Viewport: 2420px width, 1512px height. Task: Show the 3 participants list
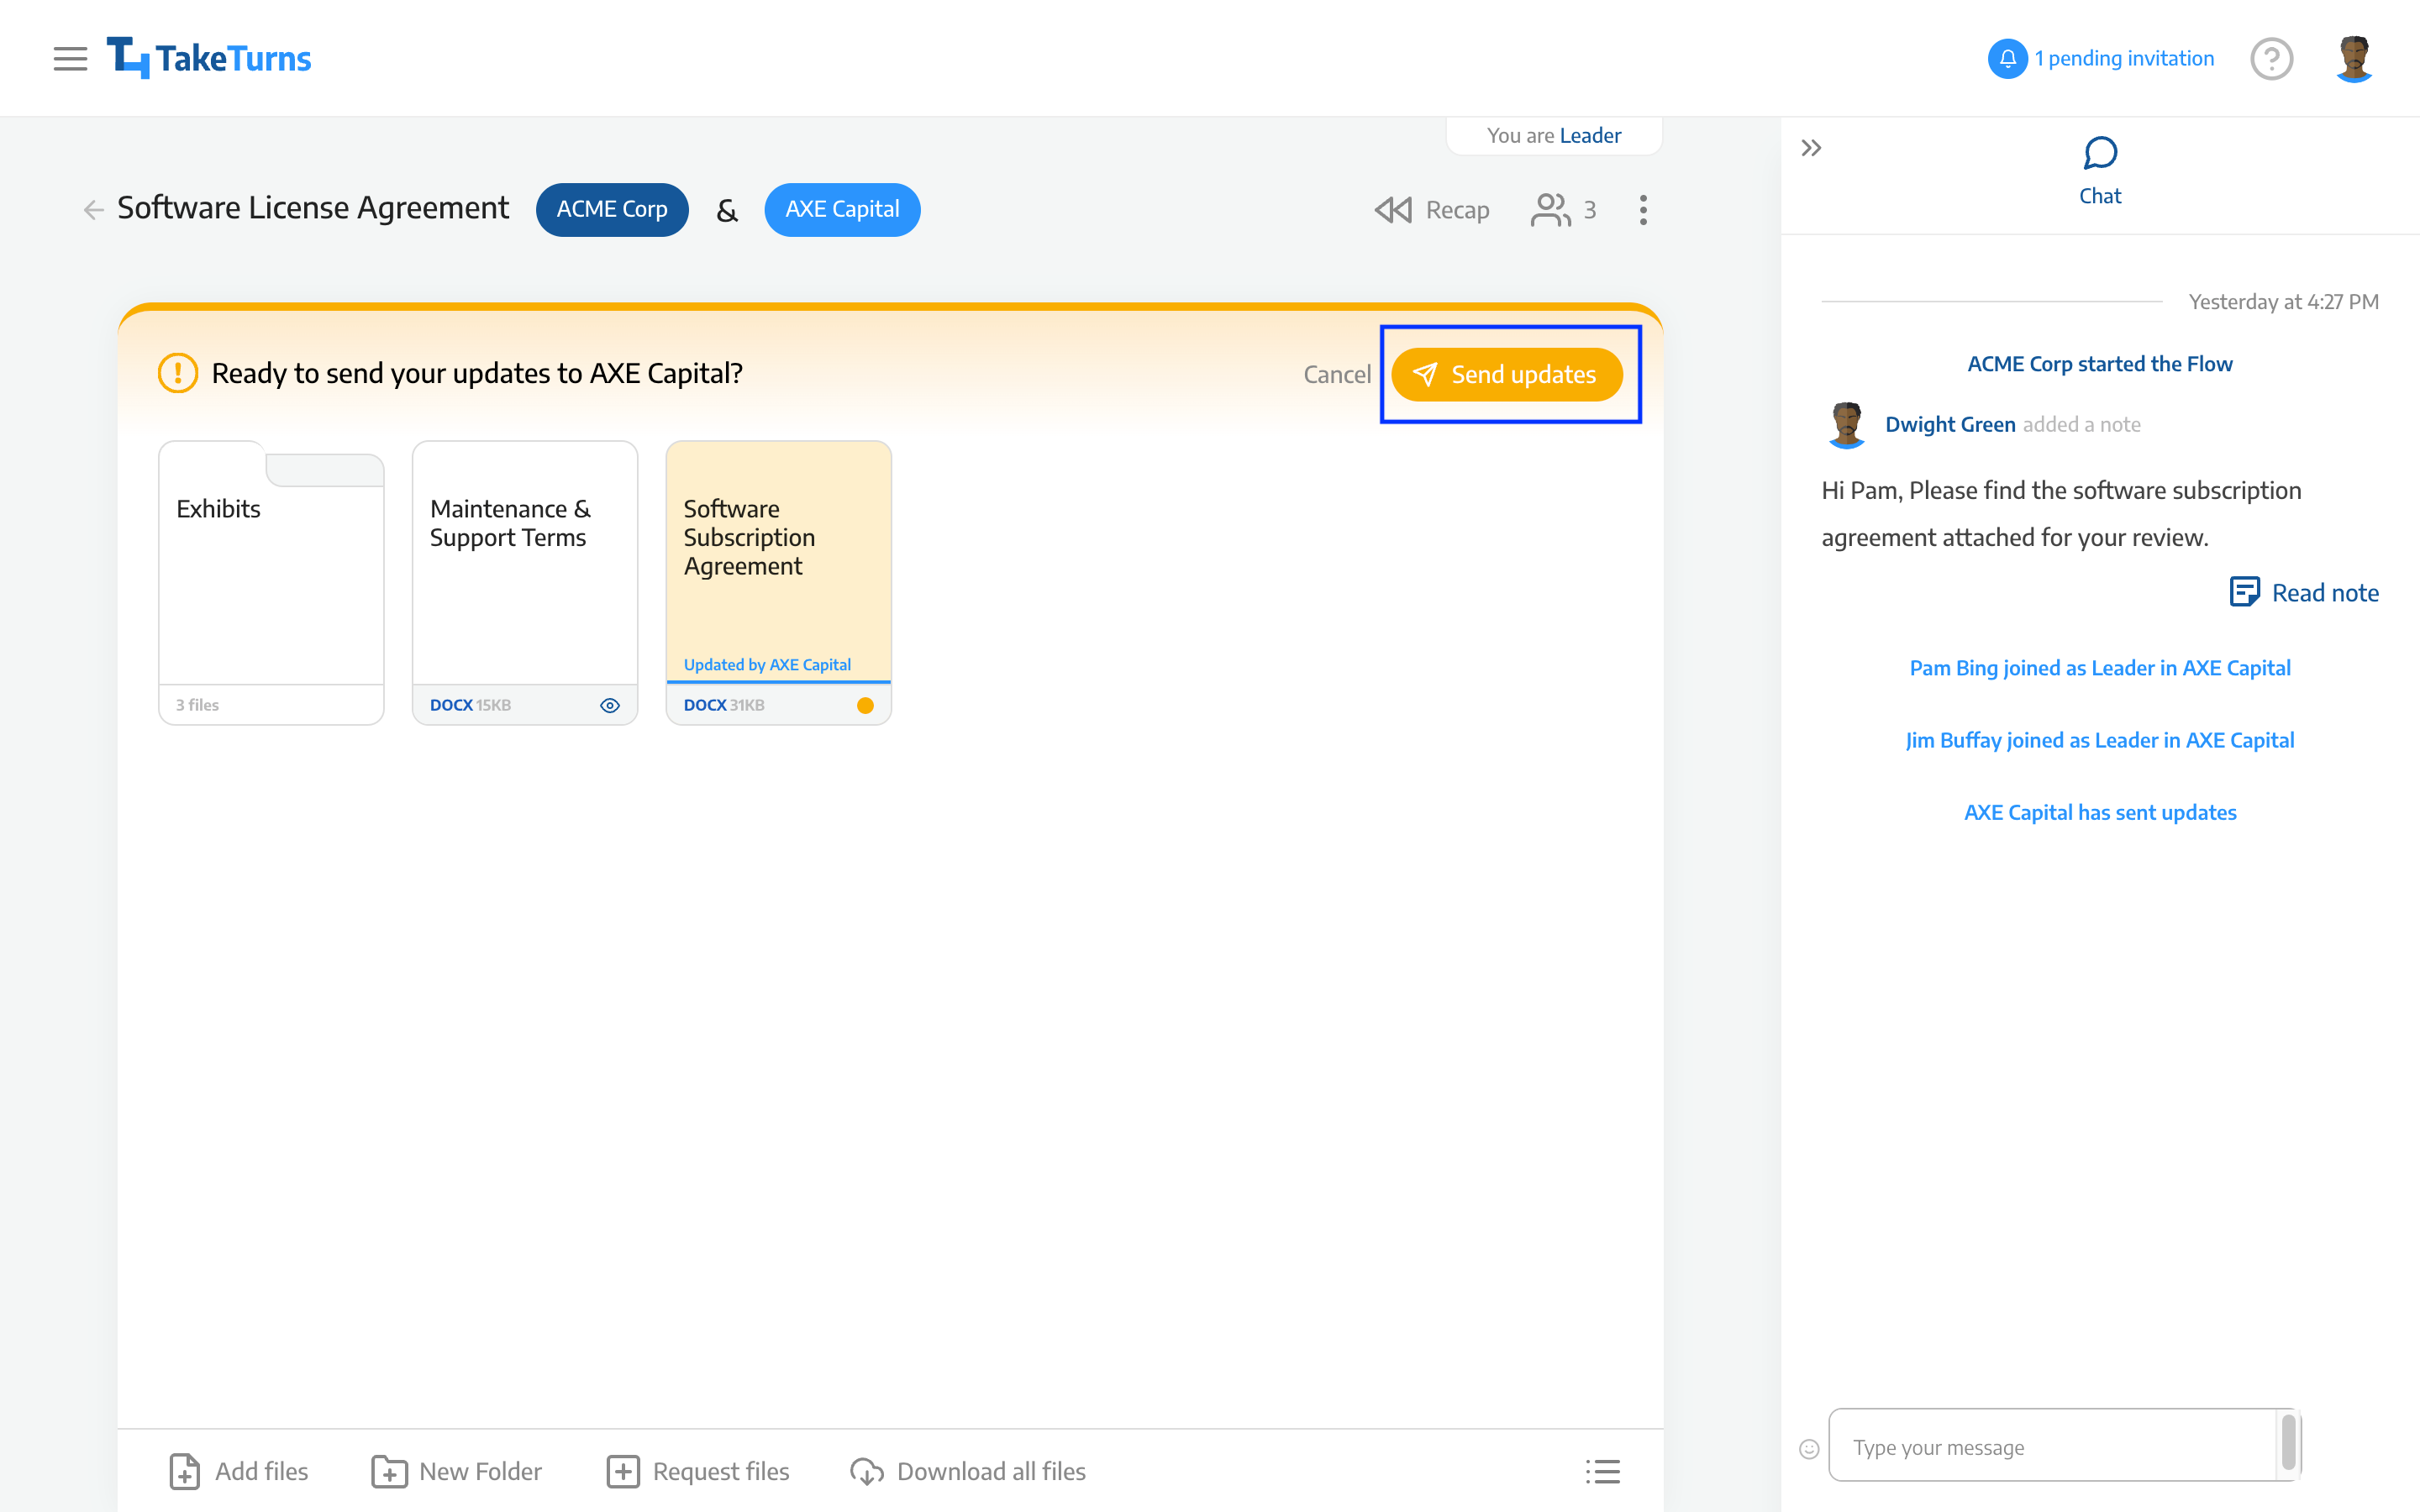click(x=1564, y=209)
